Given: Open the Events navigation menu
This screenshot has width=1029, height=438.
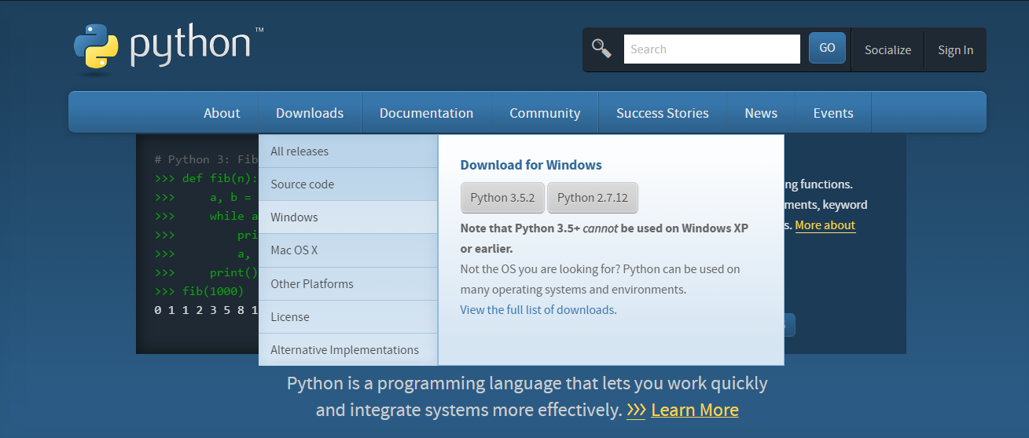Looking at the screenshot, I should click(x=833, y=113).
